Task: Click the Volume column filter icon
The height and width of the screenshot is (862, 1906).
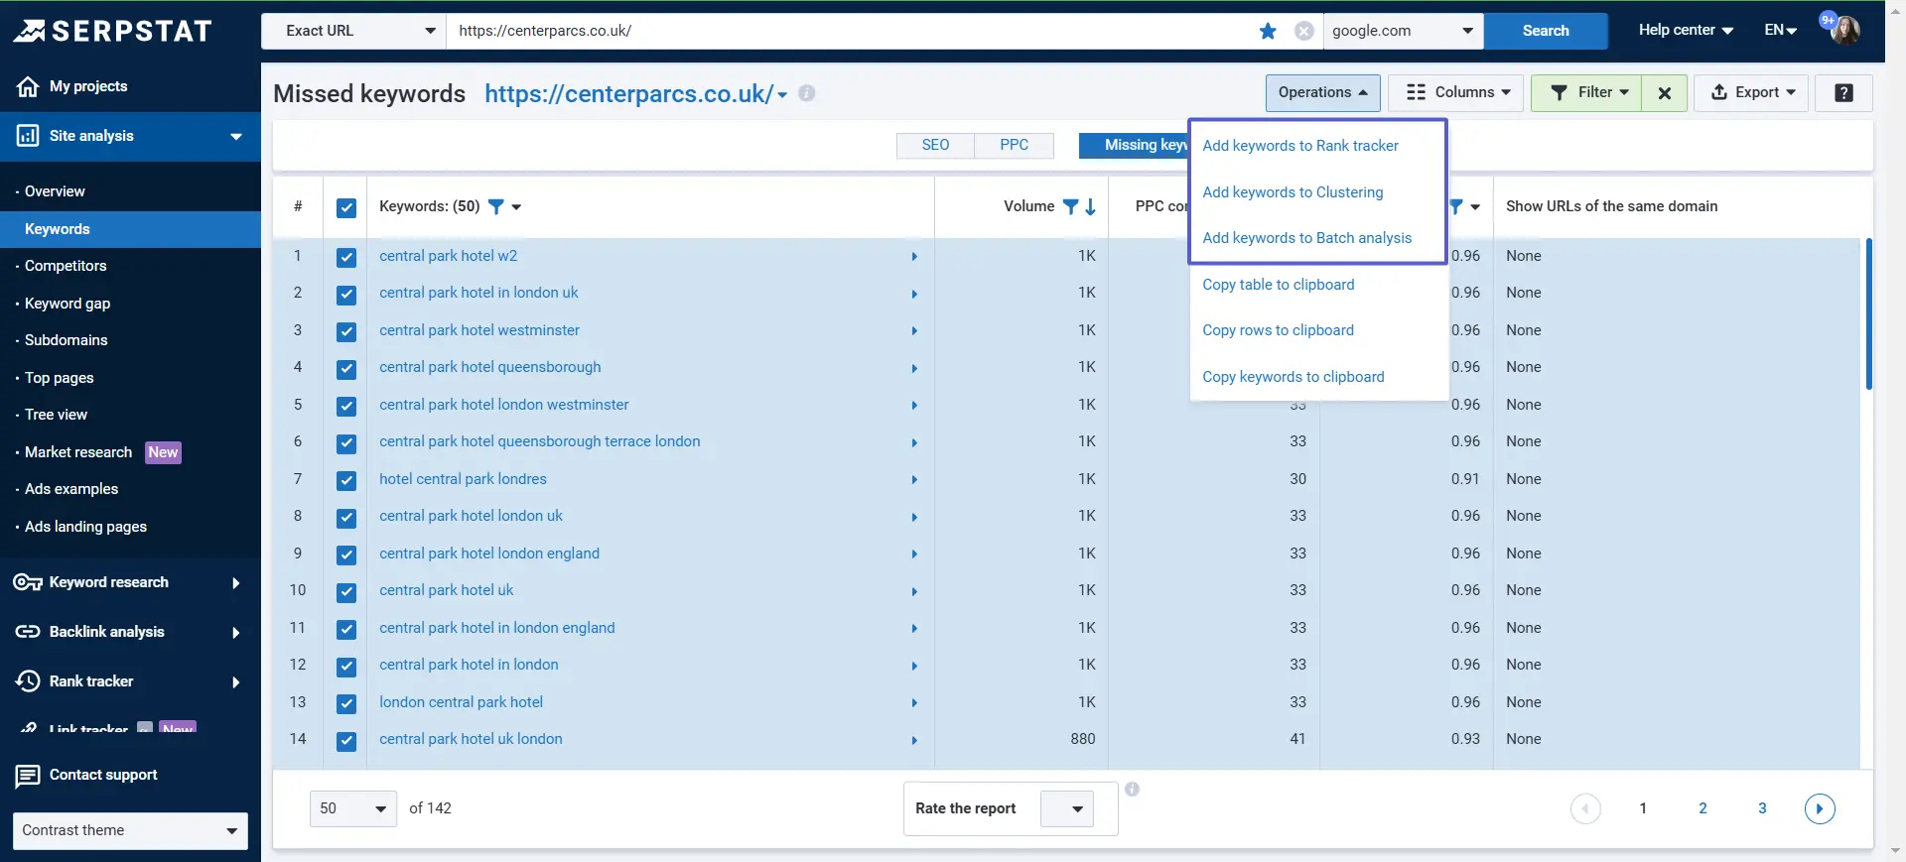Action: point(1070,206)
